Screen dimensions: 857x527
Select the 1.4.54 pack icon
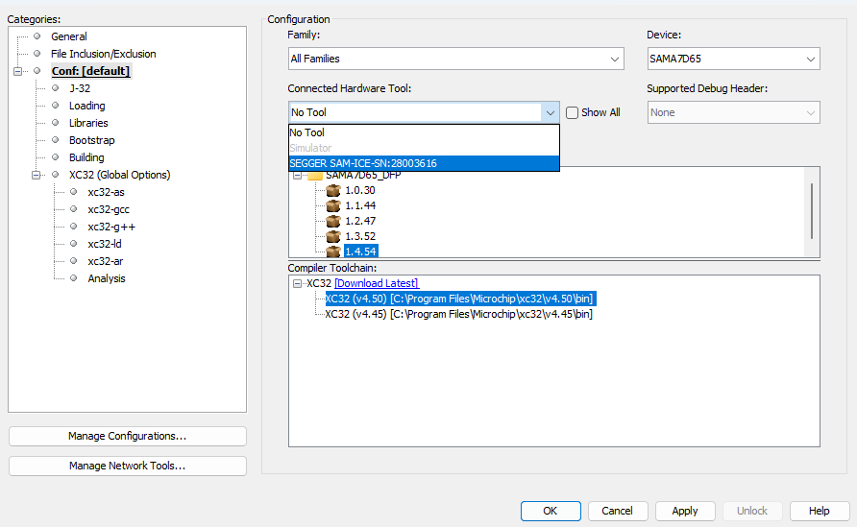point(333,252)
